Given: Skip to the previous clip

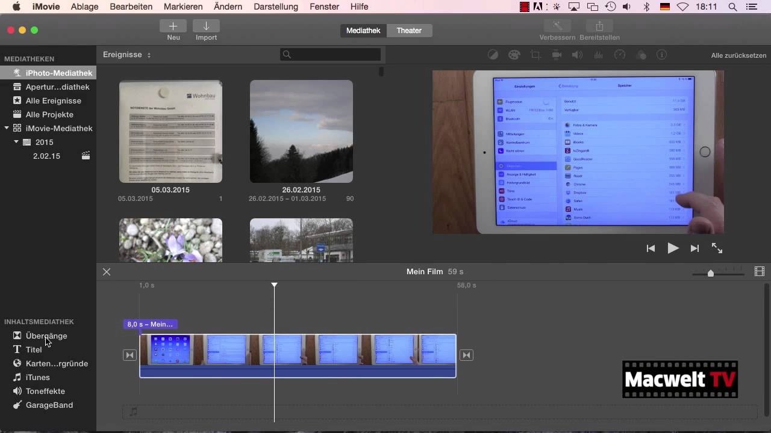Looking at the screenshot, I should tap(651, 248).
